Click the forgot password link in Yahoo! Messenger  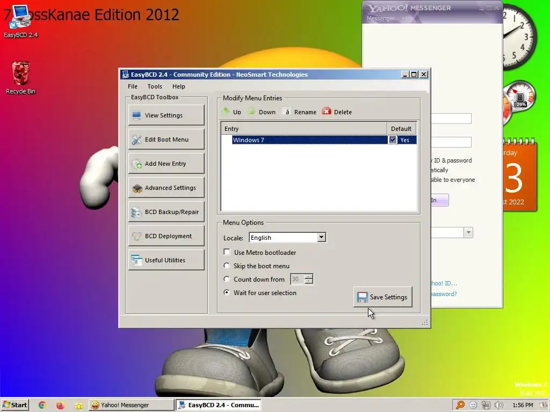444,294
